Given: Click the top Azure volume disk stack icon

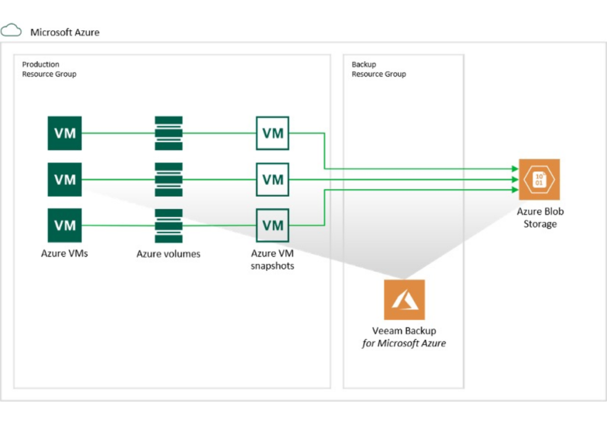Looking at the screenshot, I should (x=168, y=133).
